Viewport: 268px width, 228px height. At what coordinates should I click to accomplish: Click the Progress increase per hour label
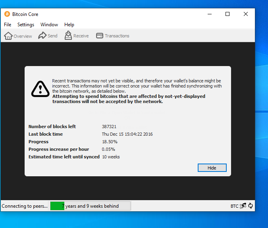(59, 149)
